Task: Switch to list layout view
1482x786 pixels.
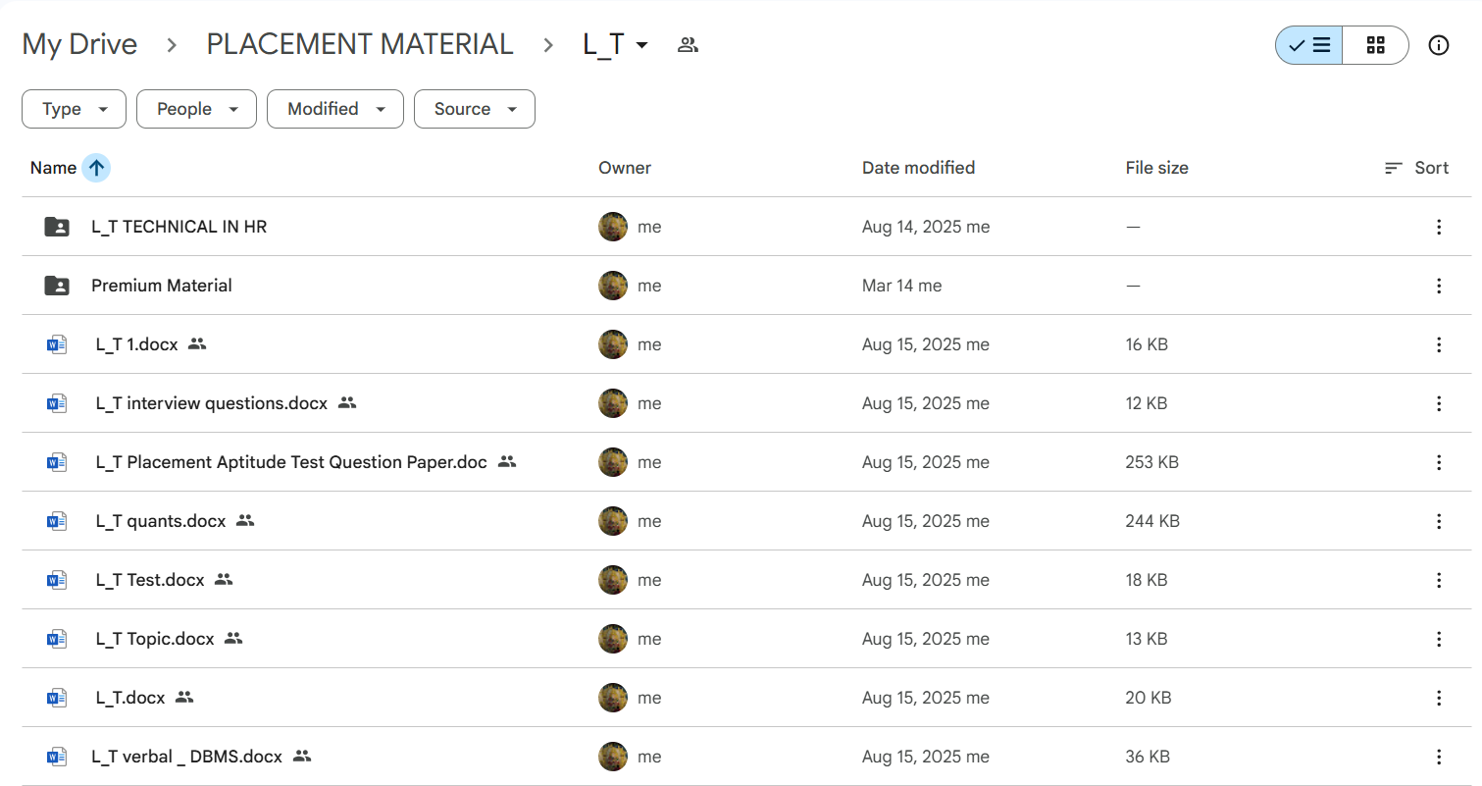Action: 1308,45
